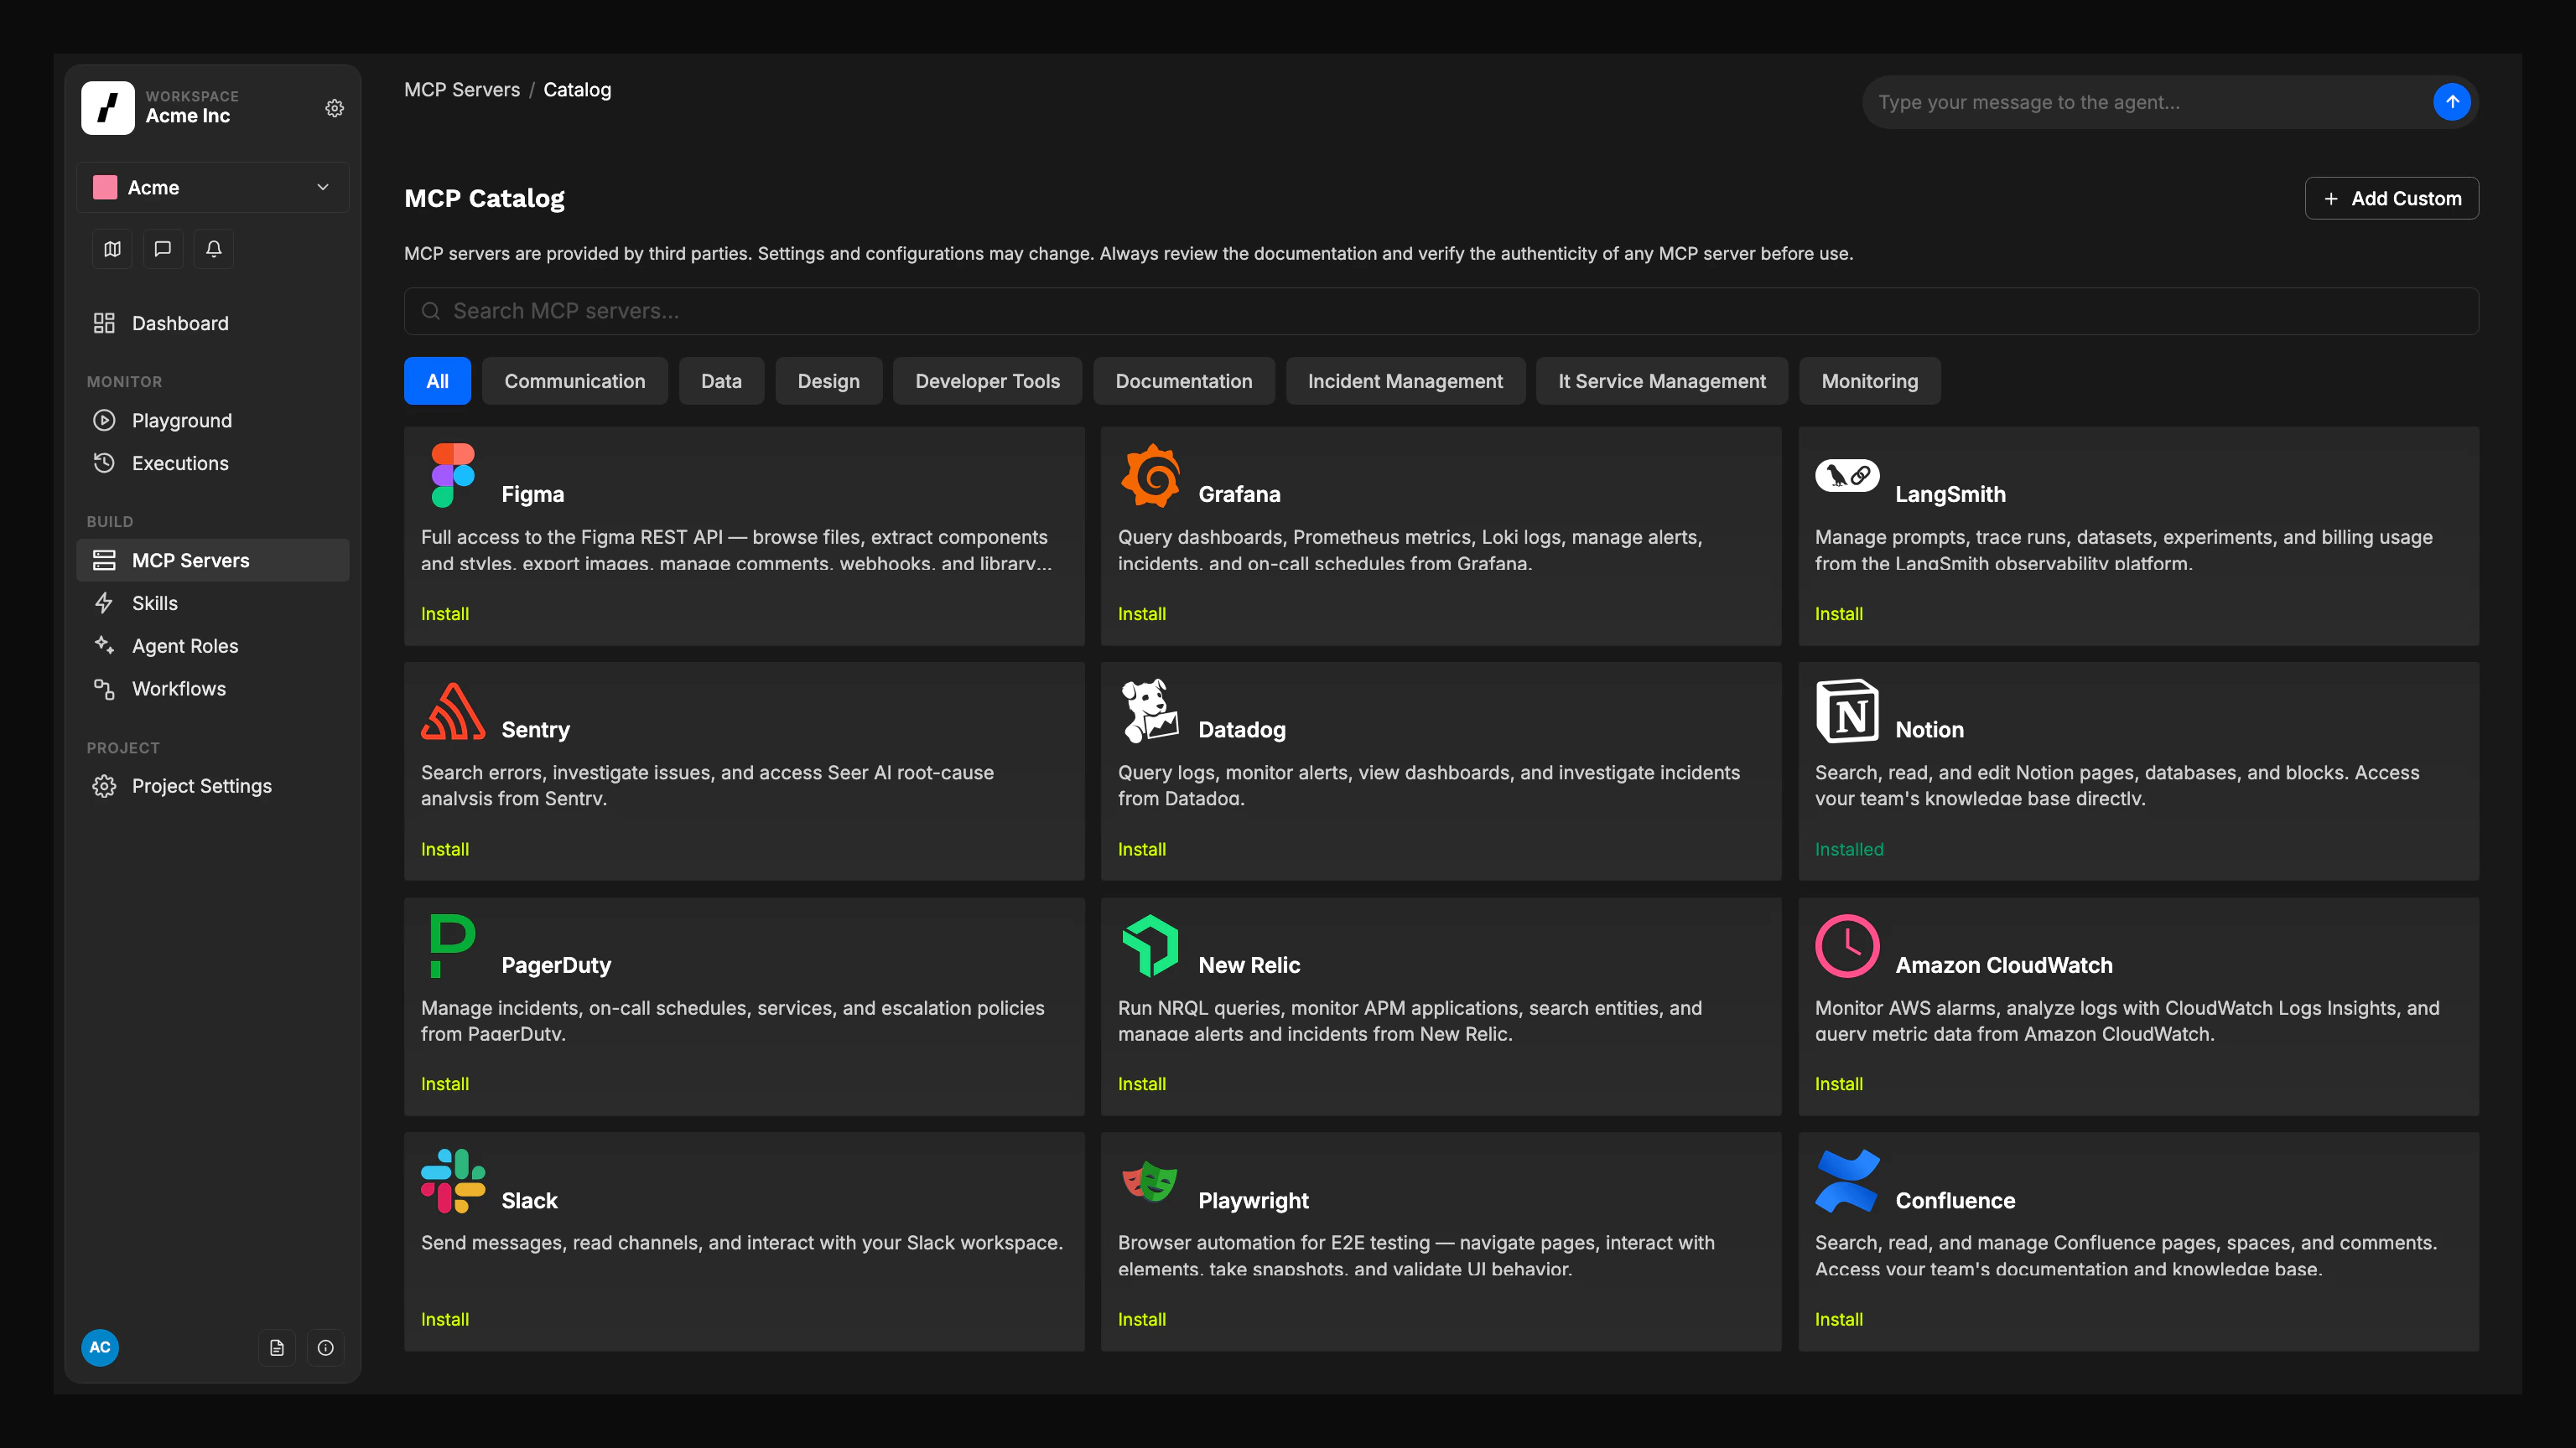2576x1448 pixels.
Task: Click the Notion logo icon
Action: pyautogui.click(x=1847, y=711)
